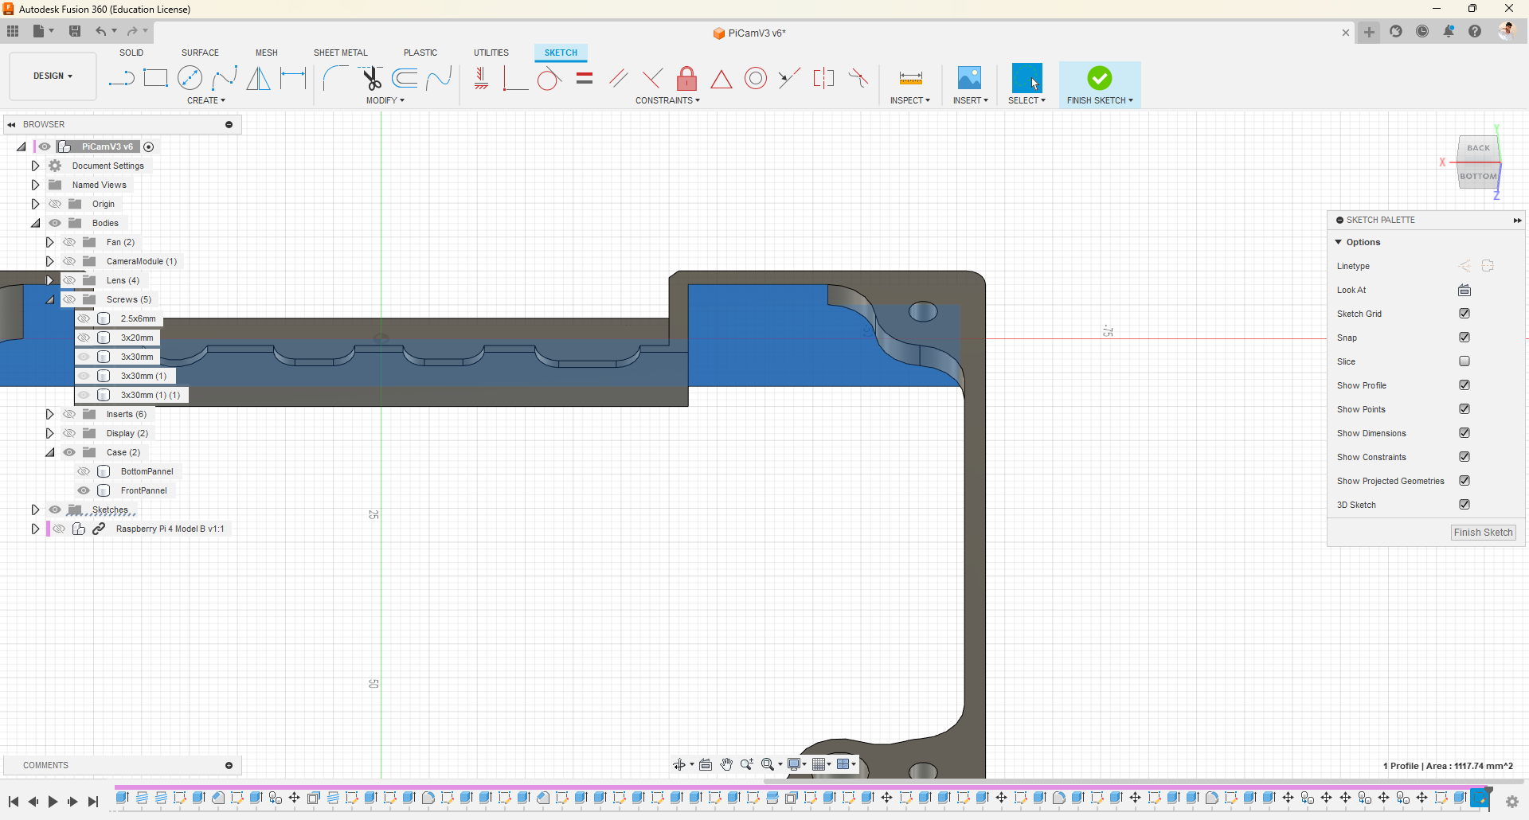Click Finish Sketch button in Sketch Palette

click(1483, 533)
